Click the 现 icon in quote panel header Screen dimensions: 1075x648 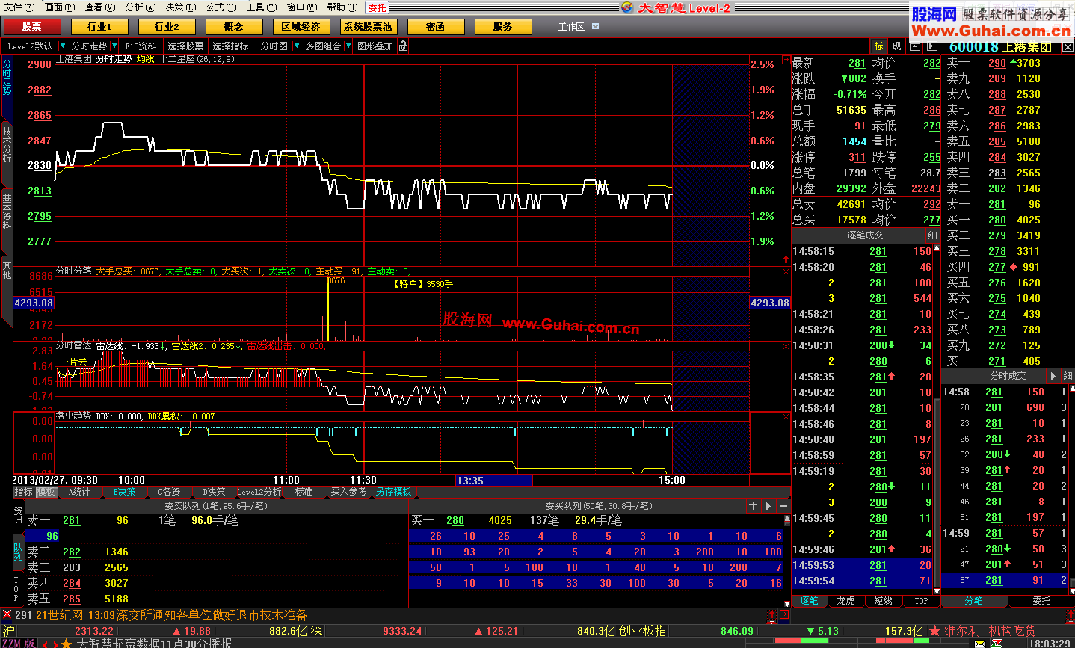pos(896,46)
